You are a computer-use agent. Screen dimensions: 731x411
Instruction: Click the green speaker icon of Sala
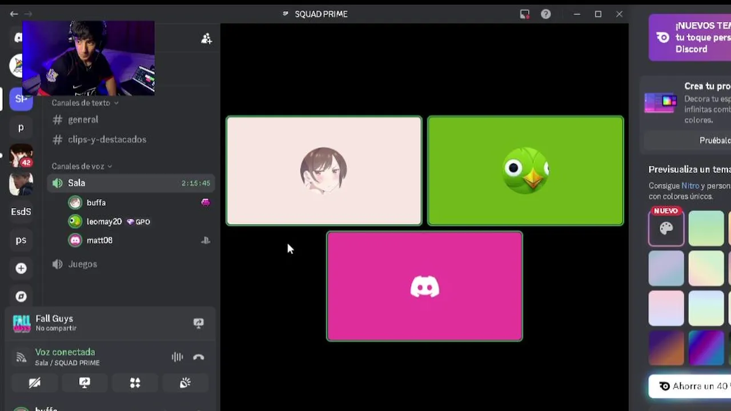pyautogui.click(x=57, y=183)
